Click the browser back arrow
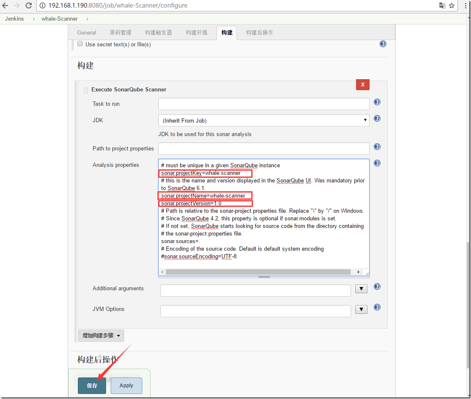The width and height of the screenshot is (471, 399). coord(5,5)
